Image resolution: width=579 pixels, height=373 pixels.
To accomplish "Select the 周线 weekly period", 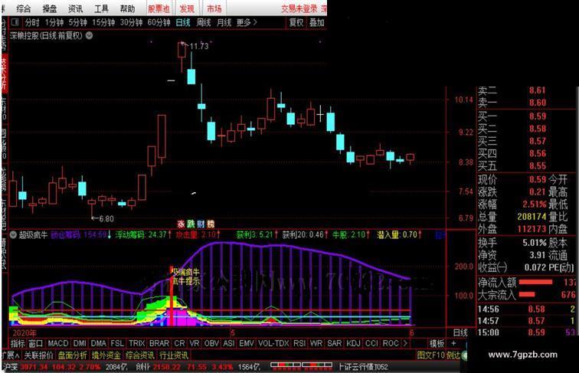I will click(204, 22).
